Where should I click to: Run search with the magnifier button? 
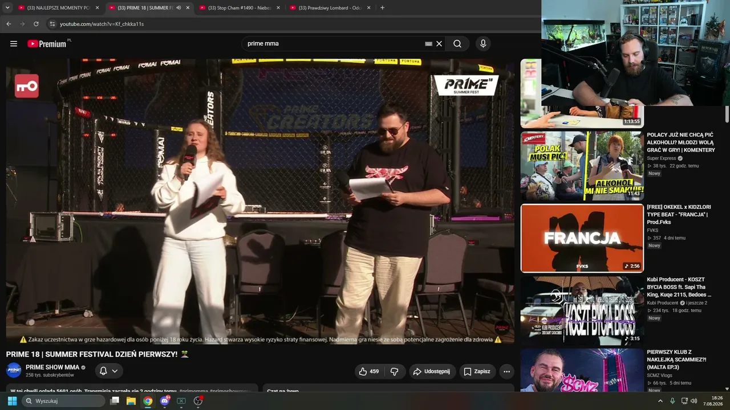coord(457,44)
